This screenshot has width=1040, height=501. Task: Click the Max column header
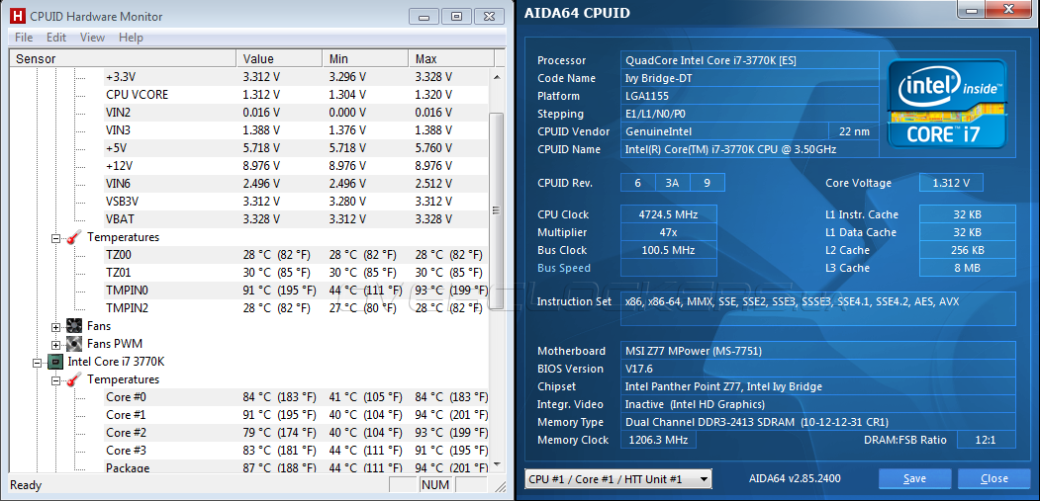point(451,59)
